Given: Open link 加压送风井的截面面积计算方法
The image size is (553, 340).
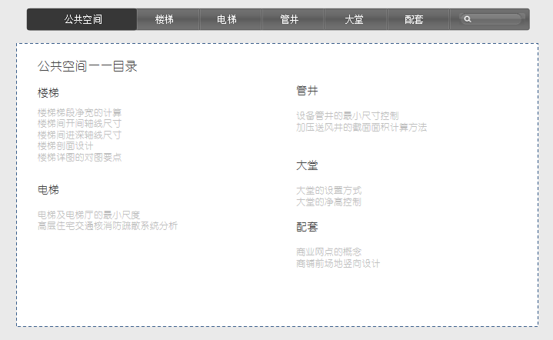Looking at the screenshot, I should [361, 127].
